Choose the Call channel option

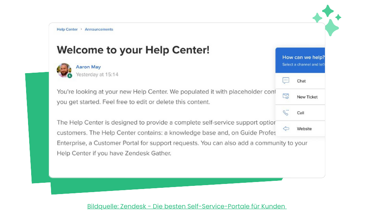click(300, 113)
